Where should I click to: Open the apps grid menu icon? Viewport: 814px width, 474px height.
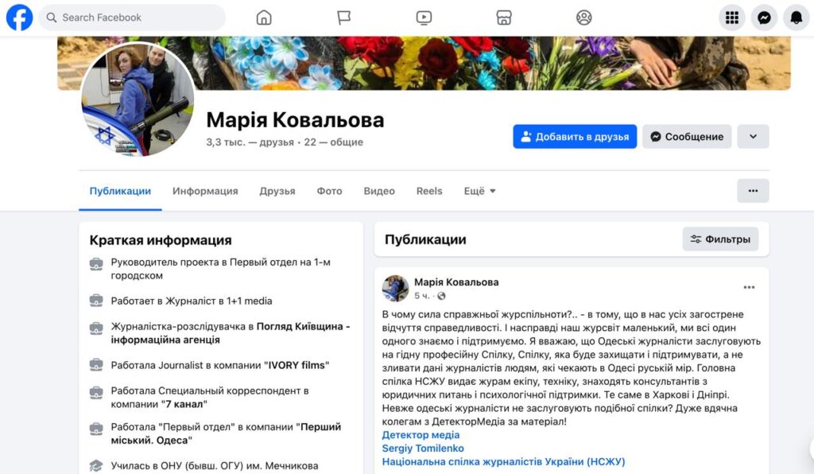click(x=732, y=17)
